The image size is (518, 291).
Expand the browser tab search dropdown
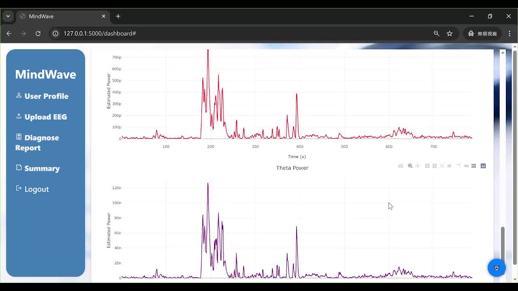(8, 16)
